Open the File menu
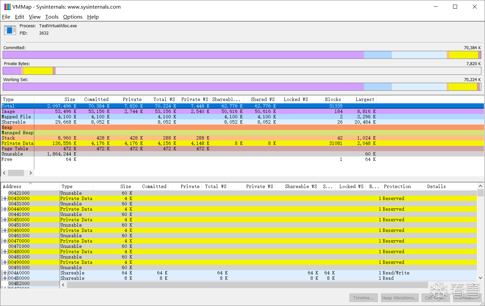This screenshot has height=306, width=485. (6, 17)
